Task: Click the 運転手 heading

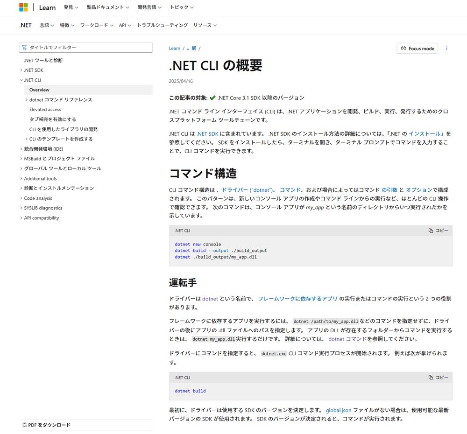Action: [183, 282]
